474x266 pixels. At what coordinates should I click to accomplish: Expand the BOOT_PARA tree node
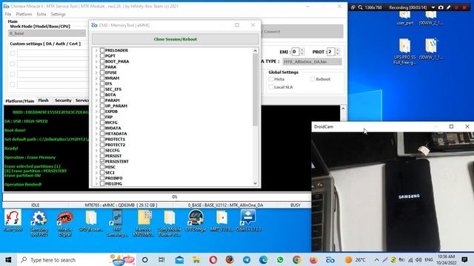point(96,61)
